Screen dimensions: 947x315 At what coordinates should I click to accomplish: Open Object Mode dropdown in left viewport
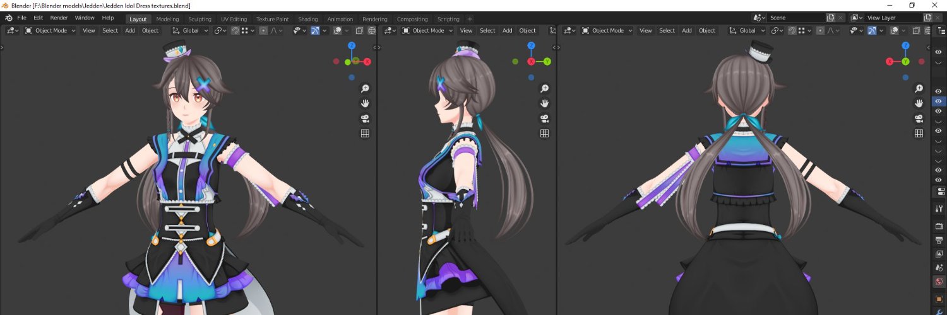(50, 30)
